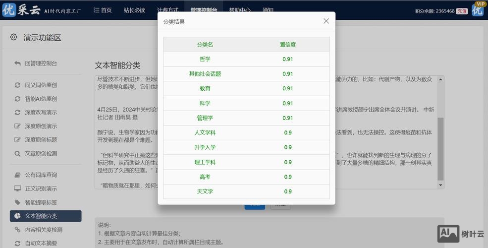Viewport: 488px width, 248px height.
Task: Click the gear icon beside 演示功能区
Action: [x=13, y=37]
